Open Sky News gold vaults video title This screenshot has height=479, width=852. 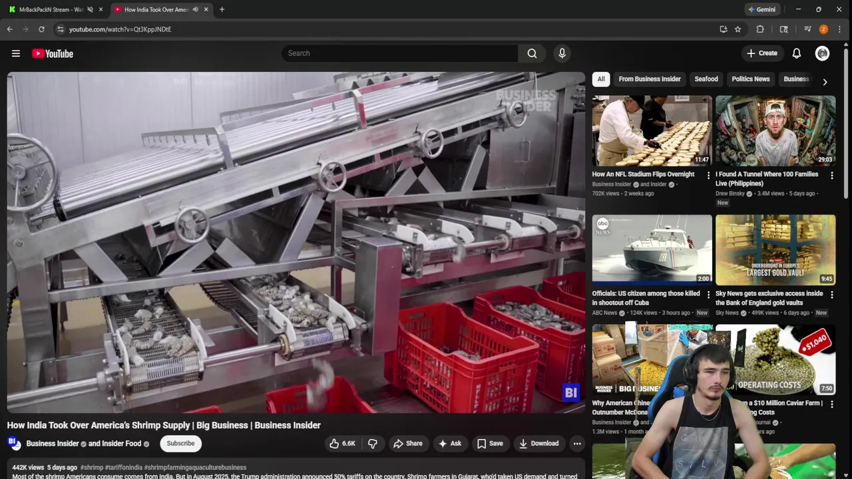tap(769, 298)
